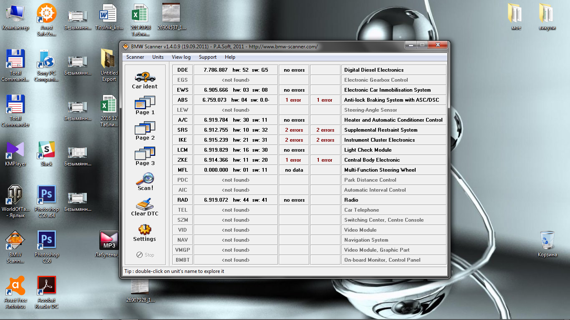Select the ABS unit name

click(x=183, y=100)
